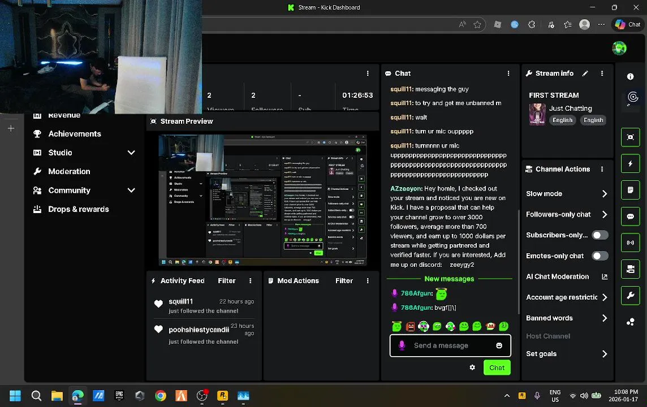Open taskbar Search
Image resolution: width=647 pixels, height=407 pixels.
pos(36,396)
